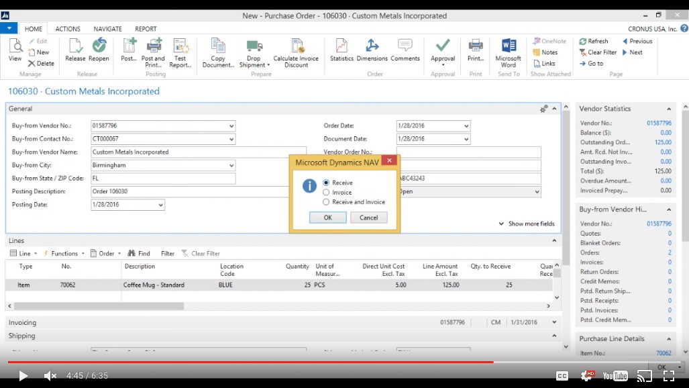Open vendor number 01587796 link in Vendor Statistics
The width and height of the screenshot is (689, 388).
tap(659, 123)
